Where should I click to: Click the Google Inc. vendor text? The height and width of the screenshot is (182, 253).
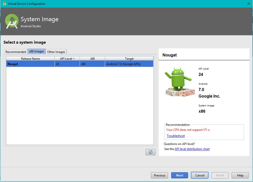pyautogui.click(x=209, y=96)
